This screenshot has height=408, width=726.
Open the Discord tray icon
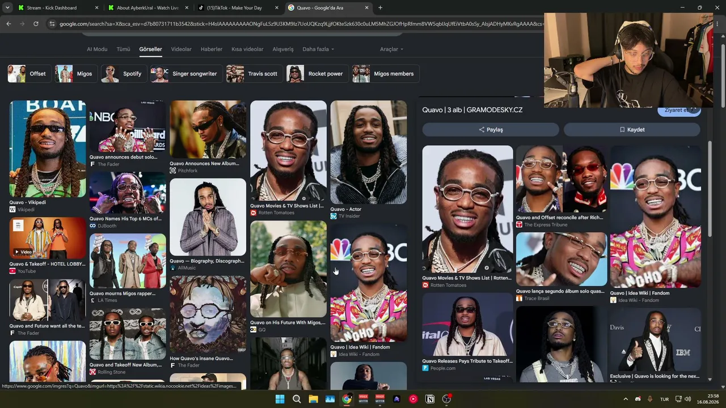[638, 399]
